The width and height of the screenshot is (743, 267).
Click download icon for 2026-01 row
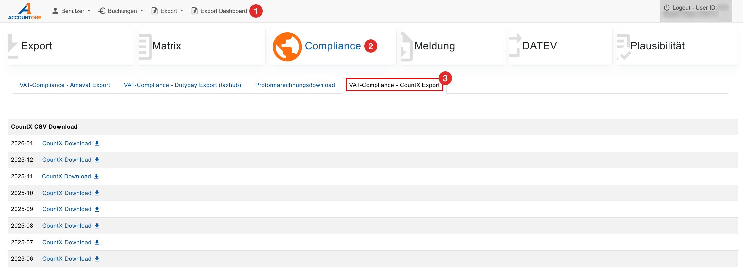pyautogui.click(x=97, y=143)
